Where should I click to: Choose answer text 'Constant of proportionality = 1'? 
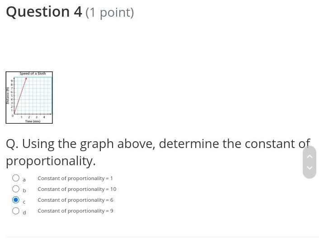pos(75,178)
